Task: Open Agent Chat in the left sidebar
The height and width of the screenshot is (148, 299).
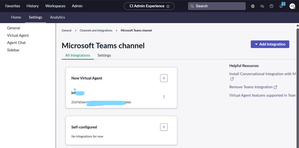Action: [17, 43]
